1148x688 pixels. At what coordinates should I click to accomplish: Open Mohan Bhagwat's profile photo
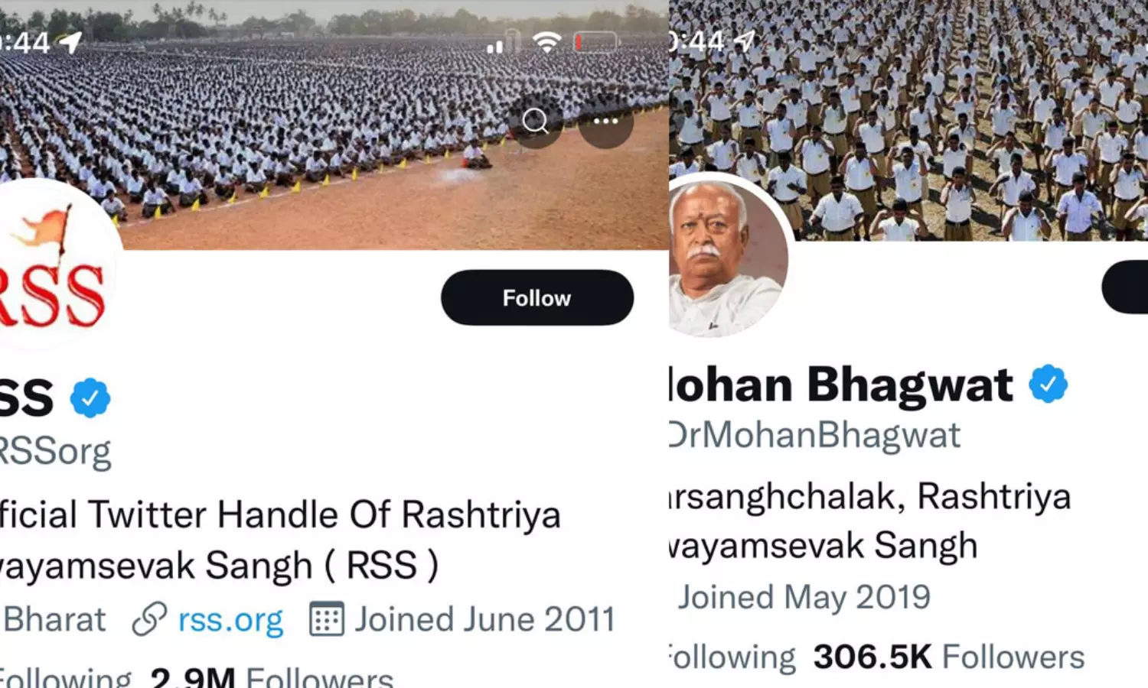click(727, 256)
